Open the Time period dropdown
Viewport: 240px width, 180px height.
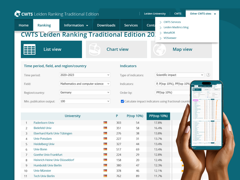pos(85,75)
